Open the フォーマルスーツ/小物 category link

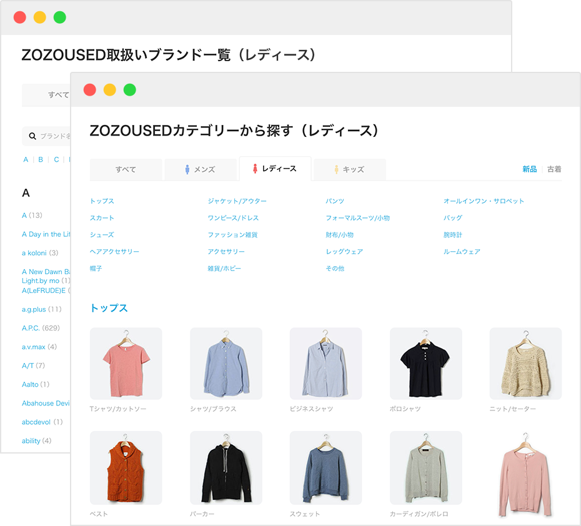(x=357, y=218)
